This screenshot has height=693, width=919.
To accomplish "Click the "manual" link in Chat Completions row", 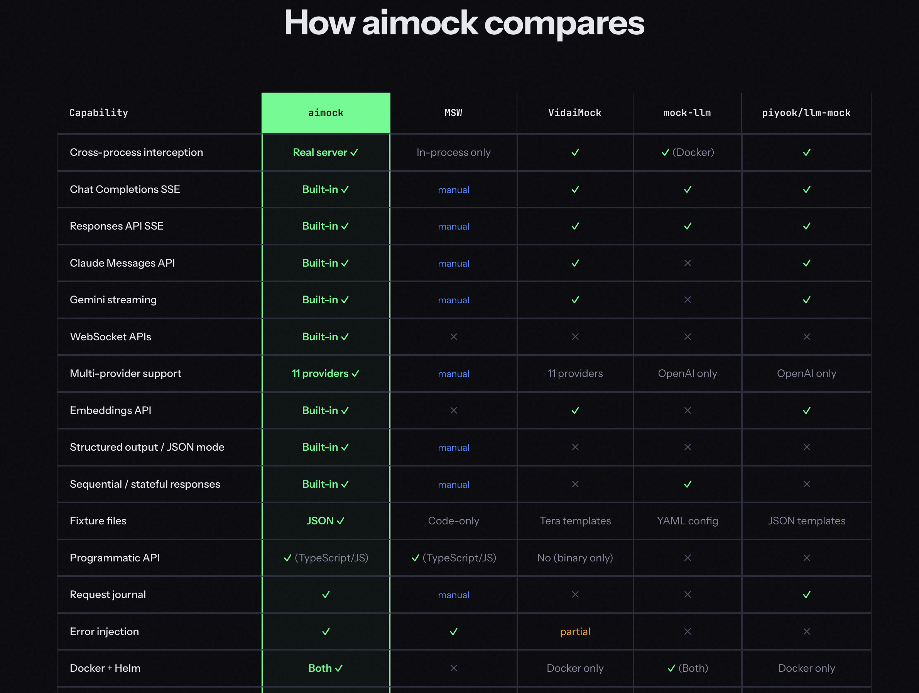I will click(x=453, y=190).
